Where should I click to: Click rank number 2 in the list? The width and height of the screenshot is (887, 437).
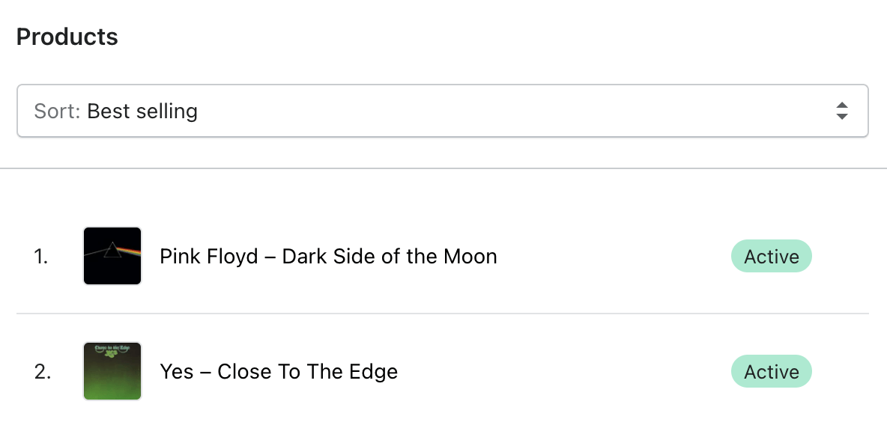coord(42,372)
